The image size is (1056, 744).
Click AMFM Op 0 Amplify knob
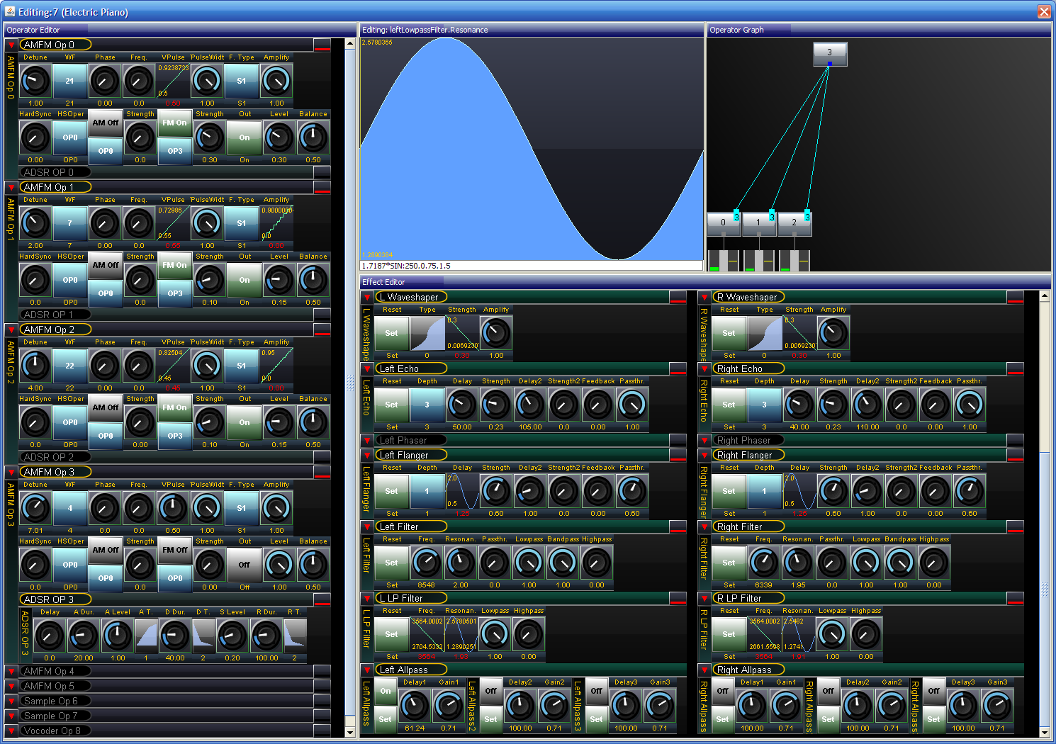(276, 81)
